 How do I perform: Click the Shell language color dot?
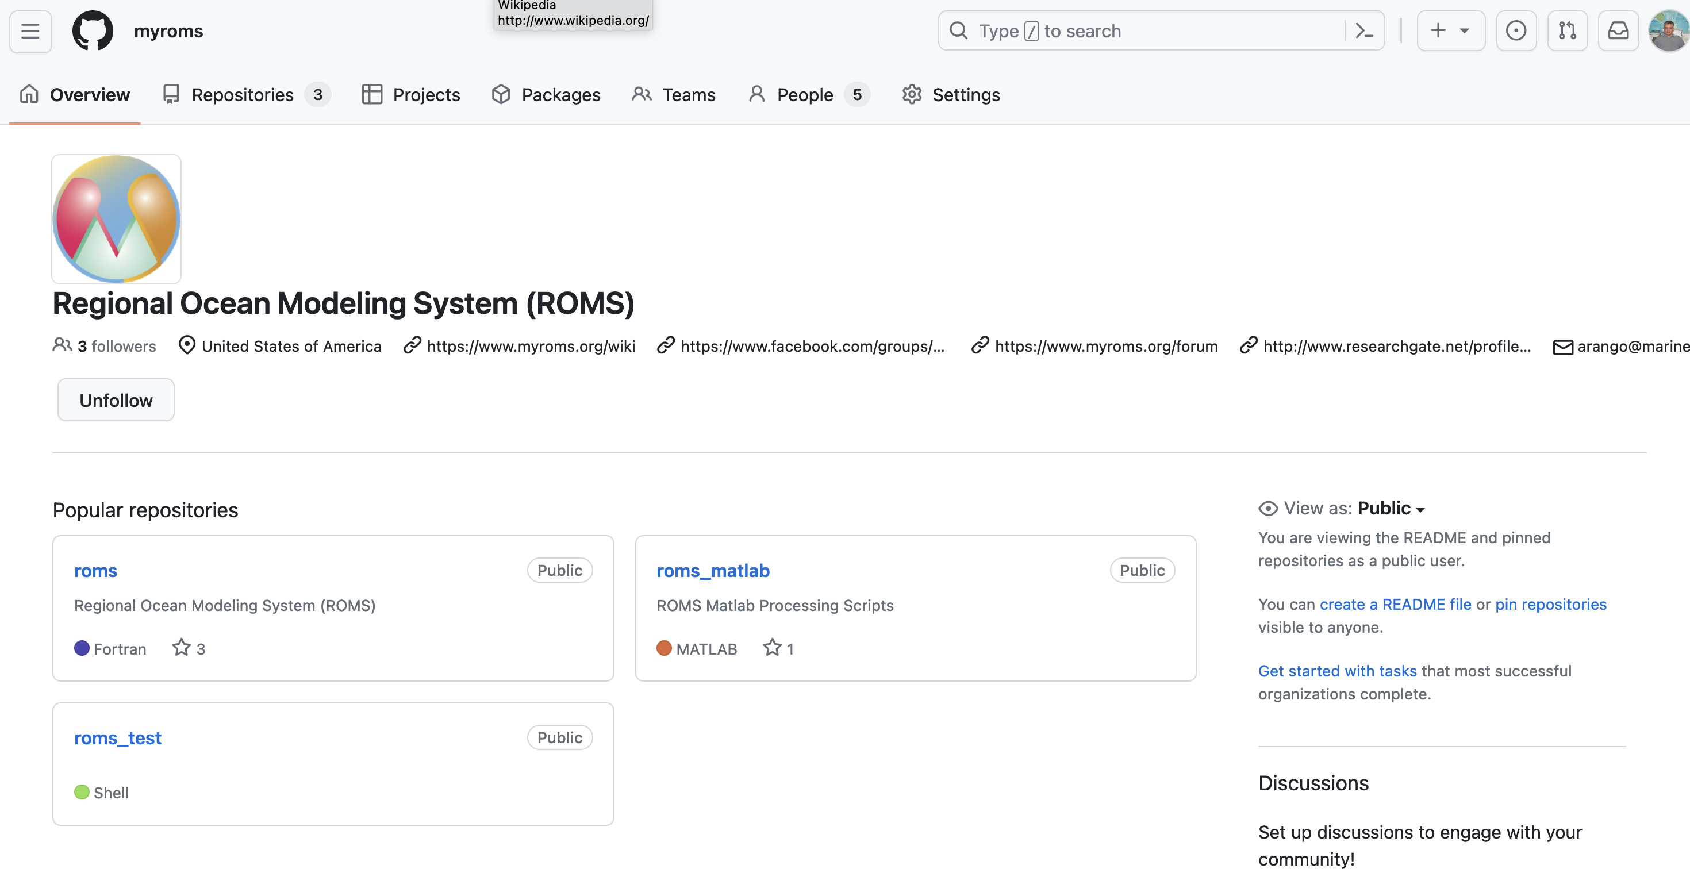pos(82,791)
